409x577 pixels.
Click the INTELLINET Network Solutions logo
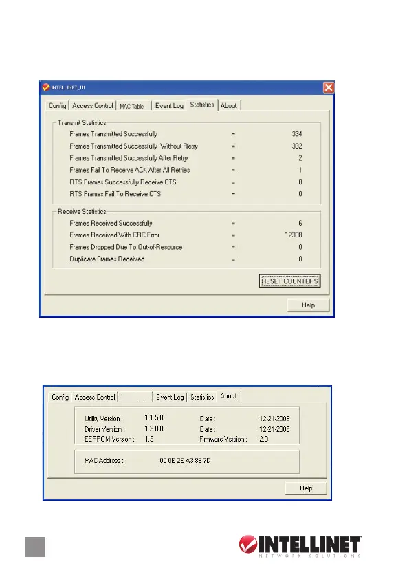coord(300,546)
